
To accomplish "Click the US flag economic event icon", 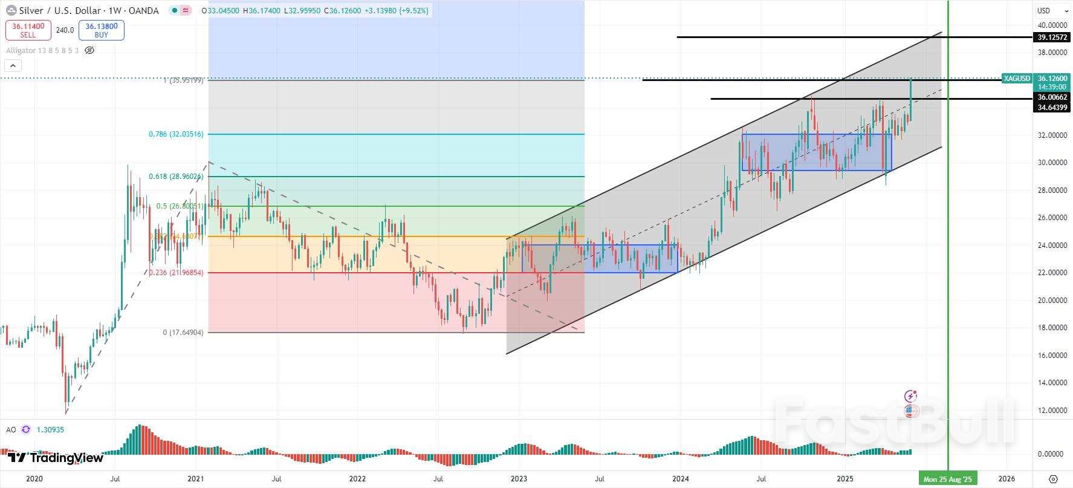I will 910,411.
